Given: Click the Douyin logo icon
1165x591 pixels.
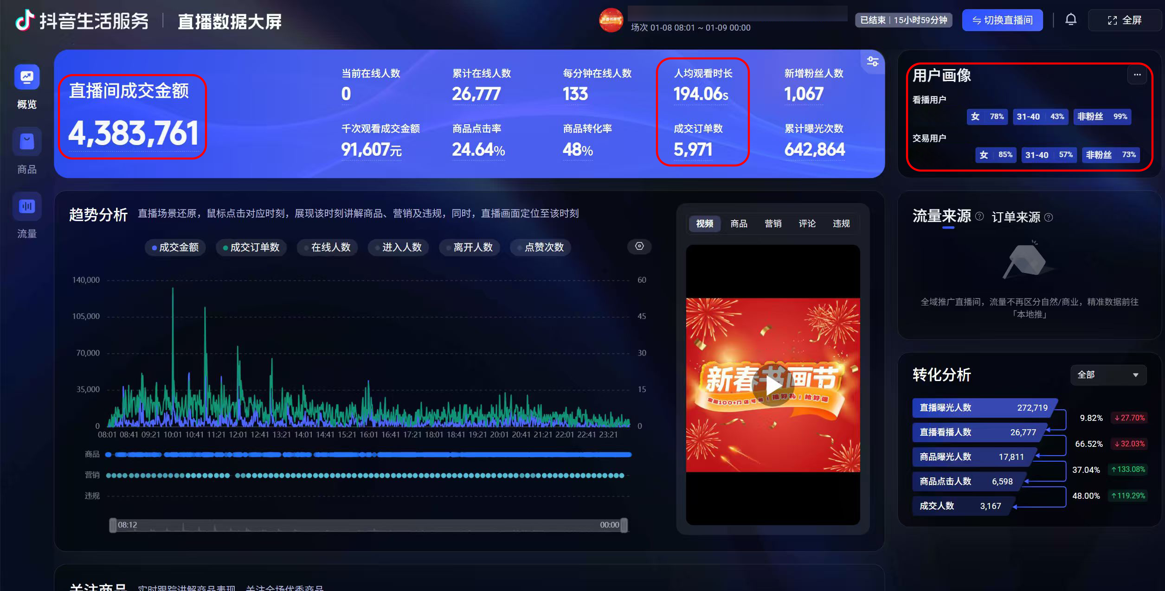Looking at the screenshot, I should pos(25,20).
